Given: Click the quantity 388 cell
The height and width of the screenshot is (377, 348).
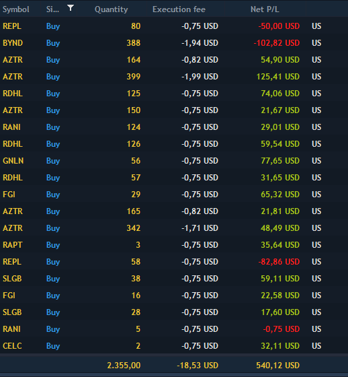Looking at the screenshot, I should pyautogui.click(x=134, y=43).
